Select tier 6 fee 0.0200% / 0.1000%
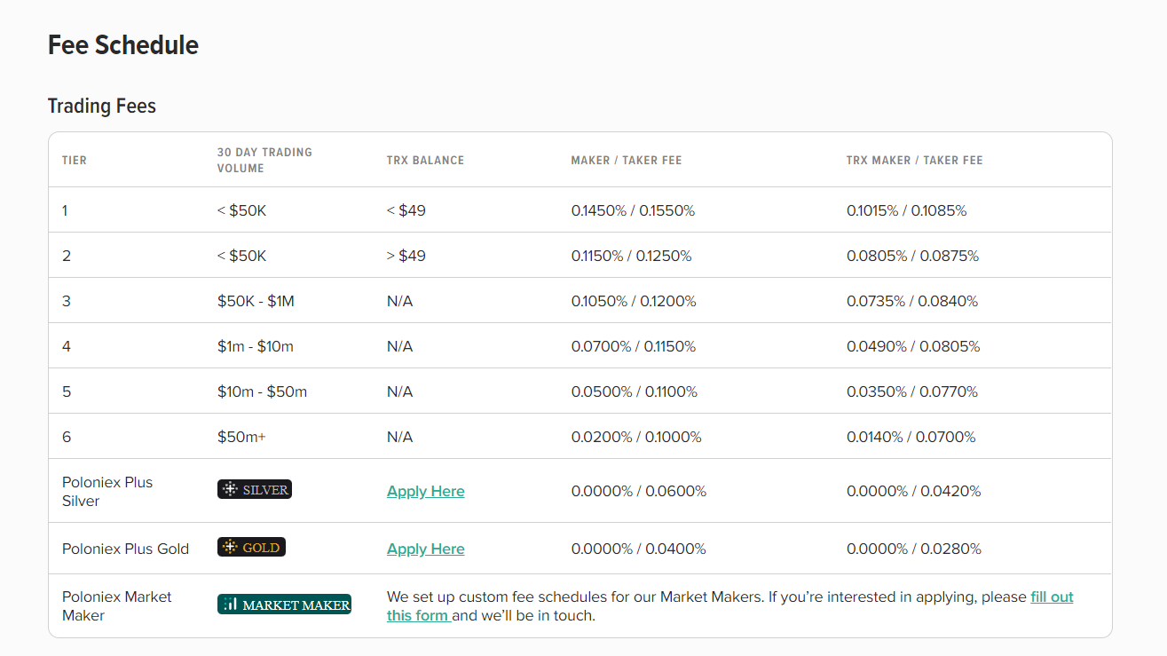The image size is (1167, 656). point(636,437)
